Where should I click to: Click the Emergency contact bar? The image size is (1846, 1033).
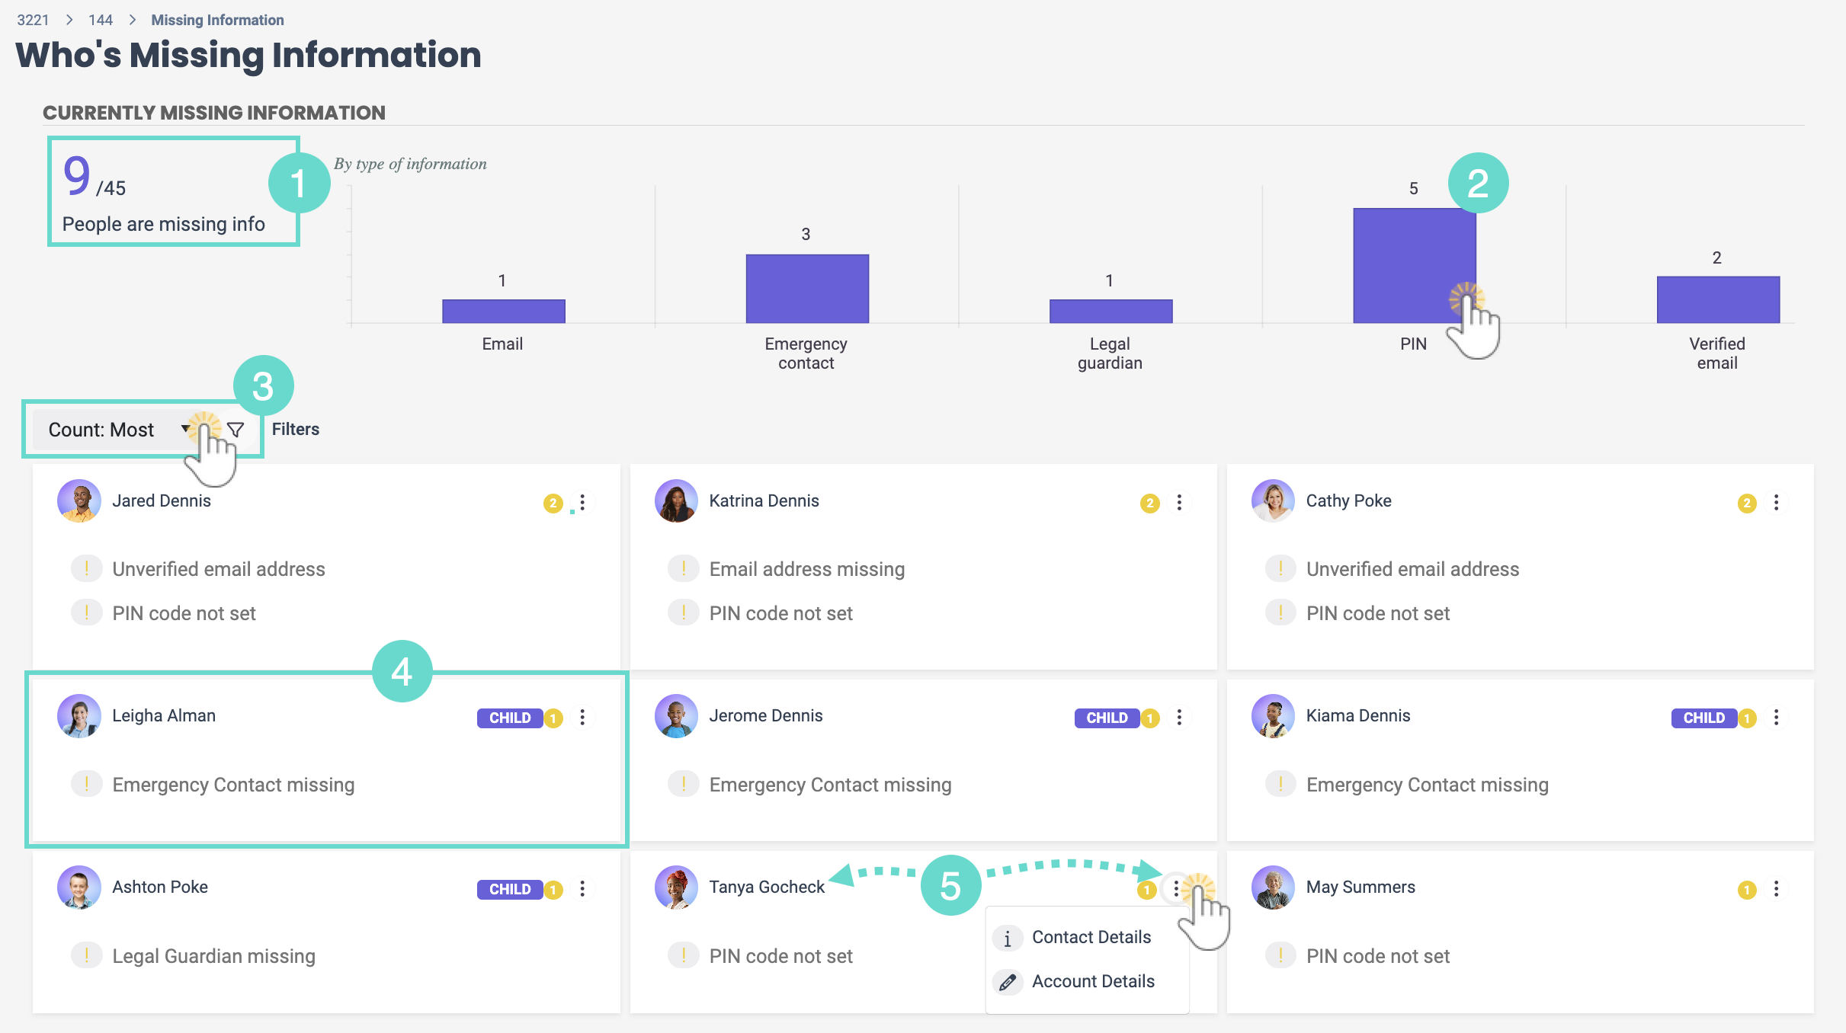click(x=806, y=289)
